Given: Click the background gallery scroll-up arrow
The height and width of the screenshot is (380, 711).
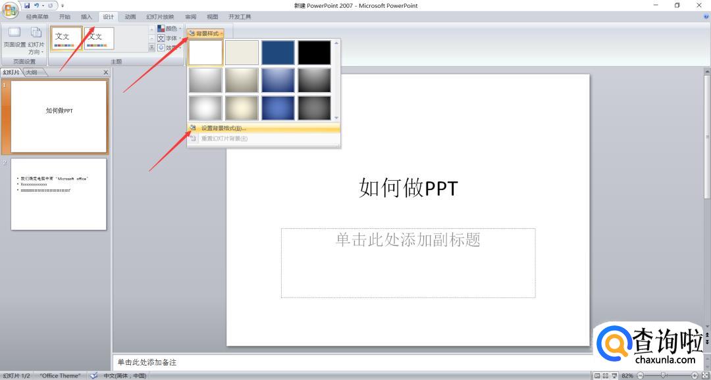Looking at the screenshot, I should (336, 43).
